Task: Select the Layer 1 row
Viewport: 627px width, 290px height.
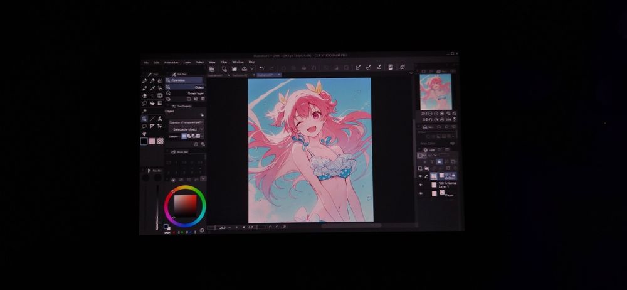Action: click(x=438, y=185)
